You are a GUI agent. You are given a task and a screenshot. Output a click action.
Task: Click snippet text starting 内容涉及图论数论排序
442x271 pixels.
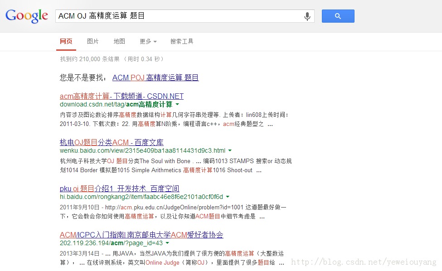point(174,120)
